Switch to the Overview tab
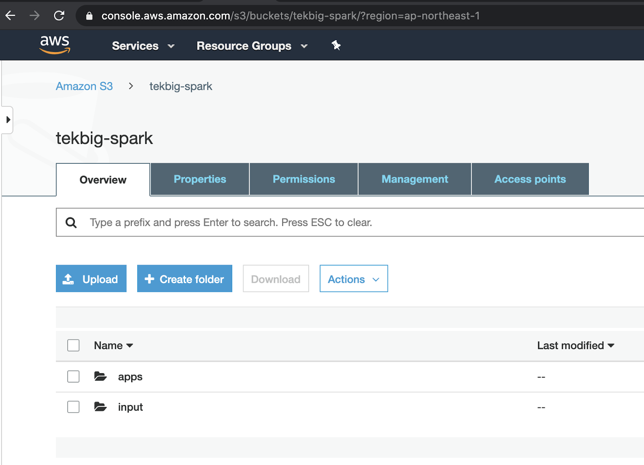Screen dimensions: 644x465 [103, 180]
